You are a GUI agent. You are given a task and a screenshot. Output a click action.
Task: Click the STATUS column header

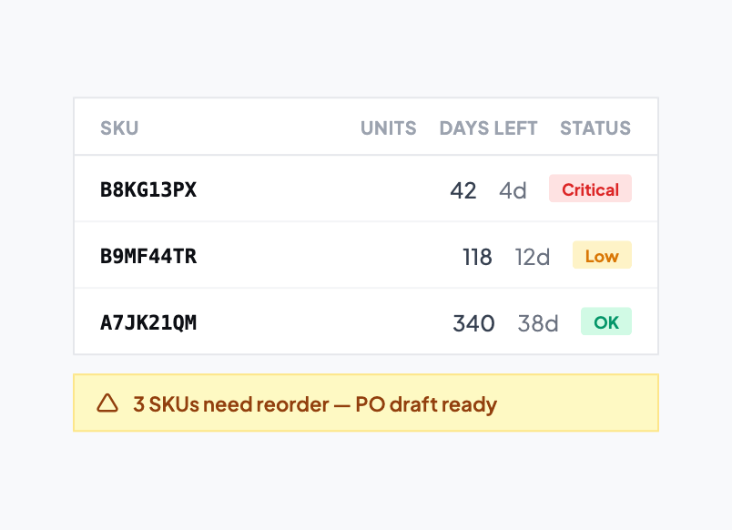click(595, 128)
